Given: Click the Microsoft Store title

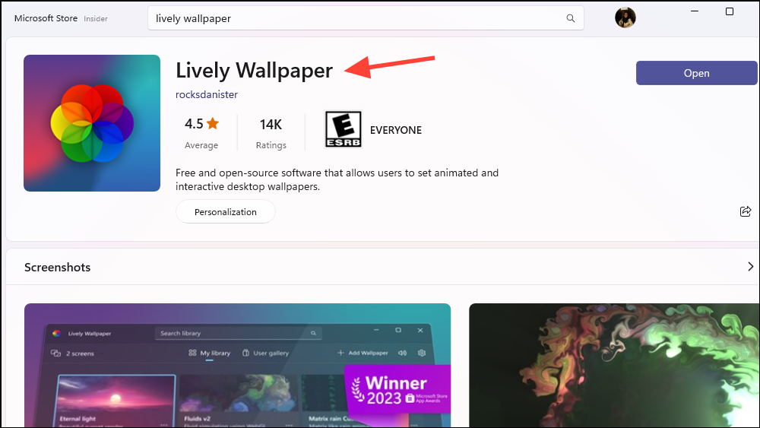Looking at the screenshot, I should tap(46, 18).
